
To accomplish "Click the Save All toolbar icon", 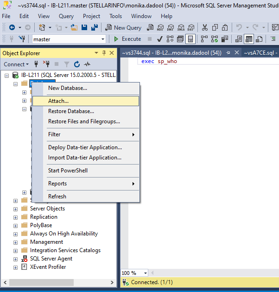I will pyautogui.click(x=94, y=28).
